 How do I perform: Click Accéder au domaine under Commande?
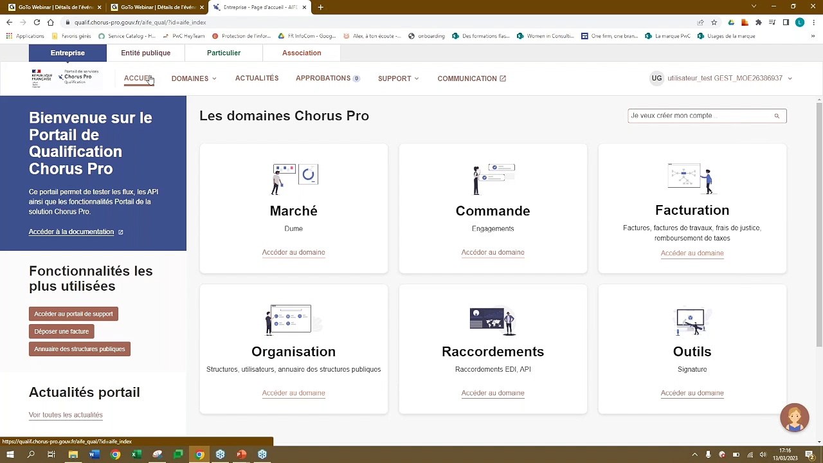click(493, 252)
